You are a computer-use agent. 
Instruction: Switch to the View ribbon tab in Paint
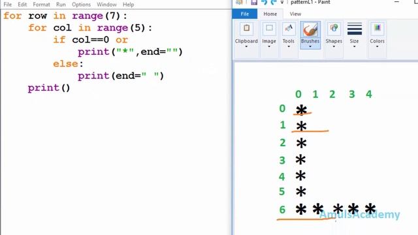pyautogui.click(x=295, y=14)
